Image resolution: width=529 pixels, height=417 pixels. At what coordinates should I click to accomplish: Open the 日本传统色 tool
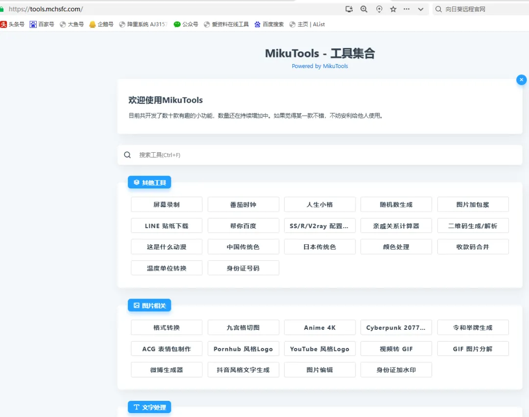(x=320, y=247)
